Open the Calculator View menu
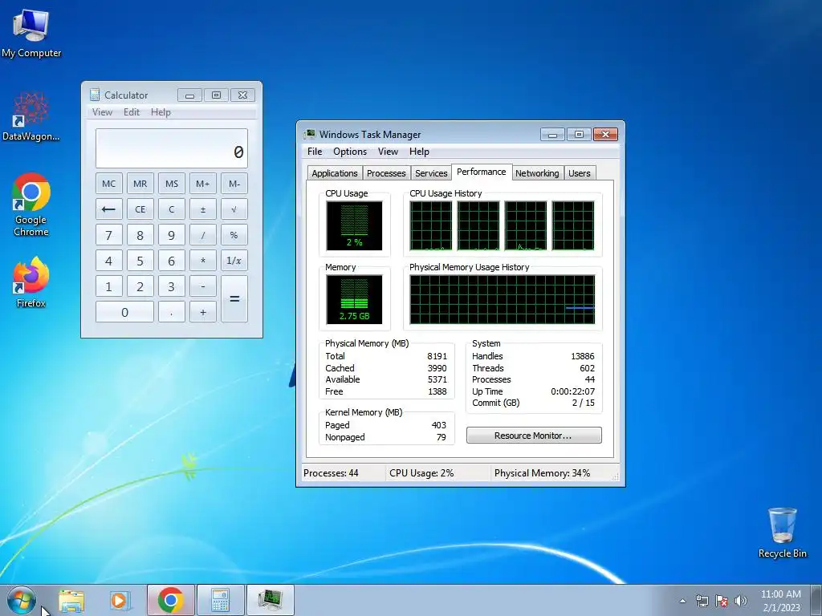The width and height of the screenshot is (822, 616). tap(102, 112)
